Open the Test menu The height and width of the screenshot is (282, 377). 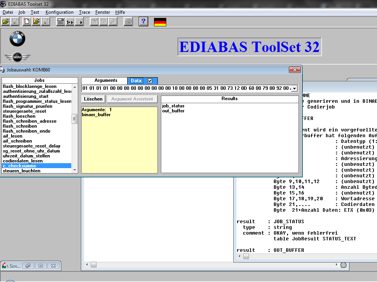click(34, 12)
